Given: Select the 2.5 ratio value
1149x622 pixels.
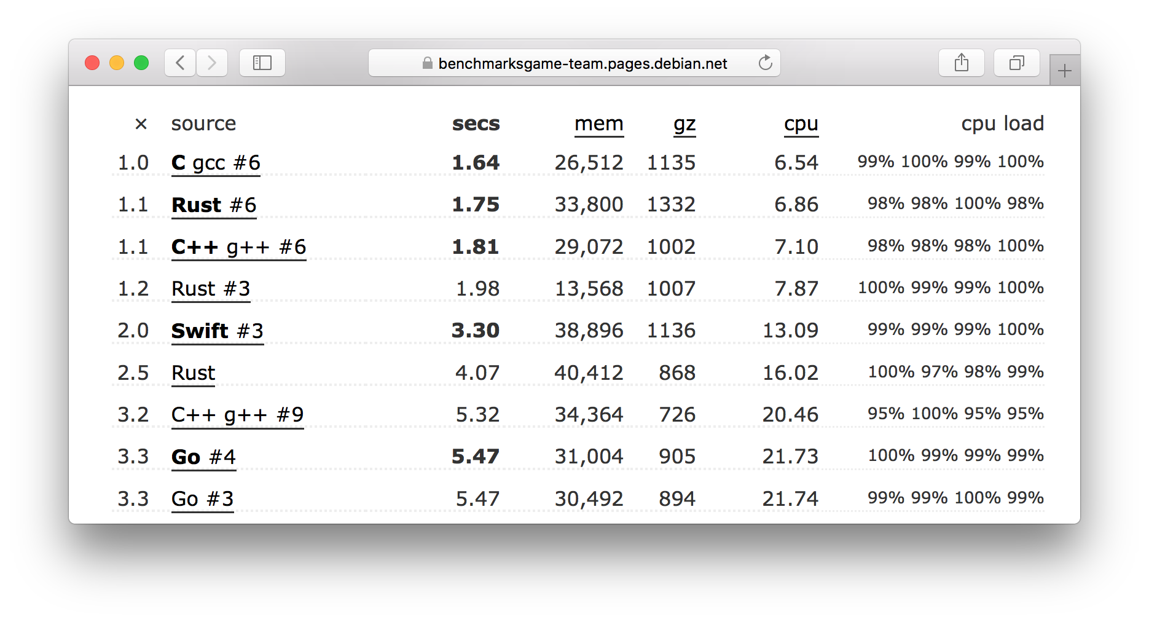Looking at the screenshot, I should (x=133, y=373).
